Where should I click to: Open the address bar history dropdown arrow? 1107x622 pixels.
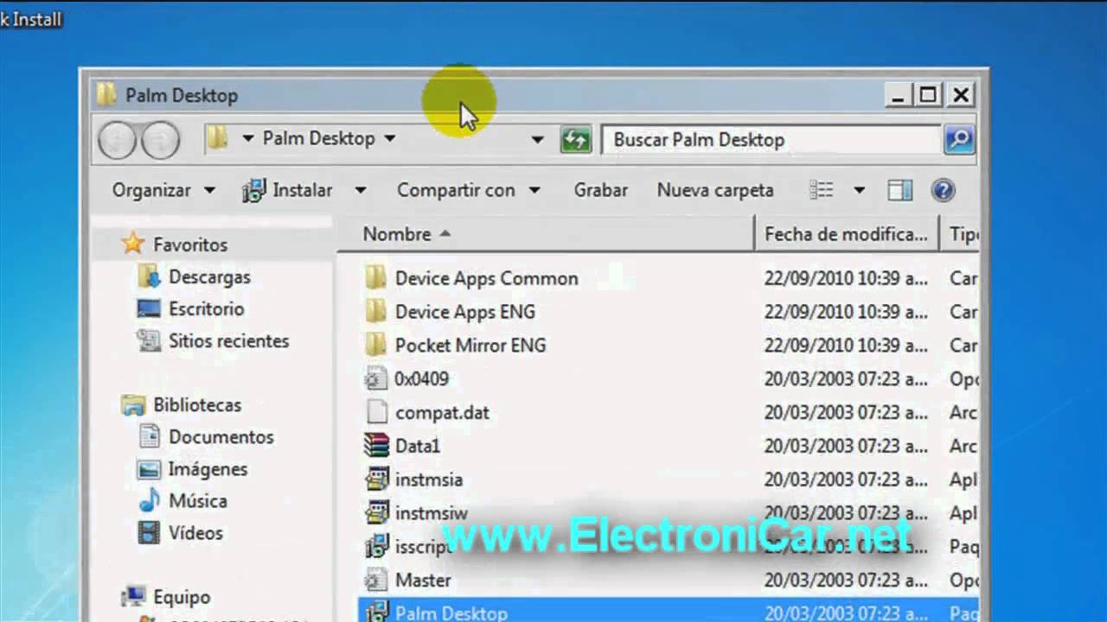pyautogui.click(x=537, y=139)
